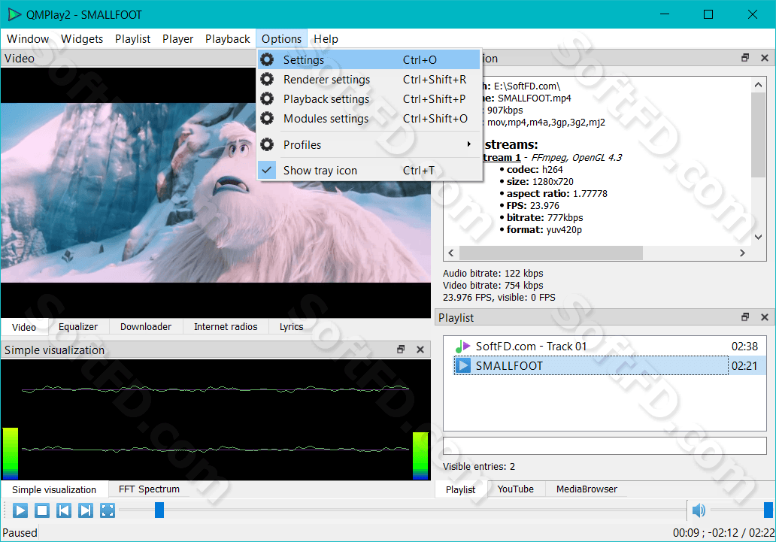The image size is (776, 542).
Task: Switch to the FFT Spectrum tab
Action: coord(149,489)
